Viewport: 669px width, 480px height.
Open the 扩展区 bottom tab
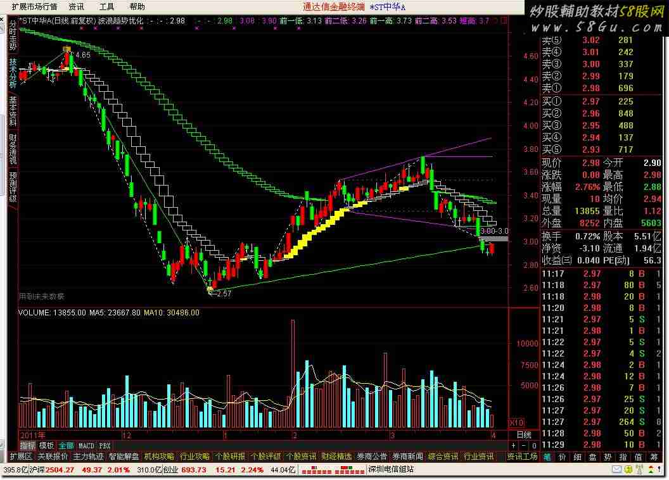tap(21, 457)
